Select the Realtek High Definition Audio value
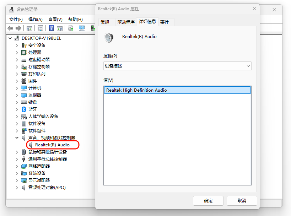Viewport: 291px width, 216px height. pyautogui.click(x=177, y=90)
